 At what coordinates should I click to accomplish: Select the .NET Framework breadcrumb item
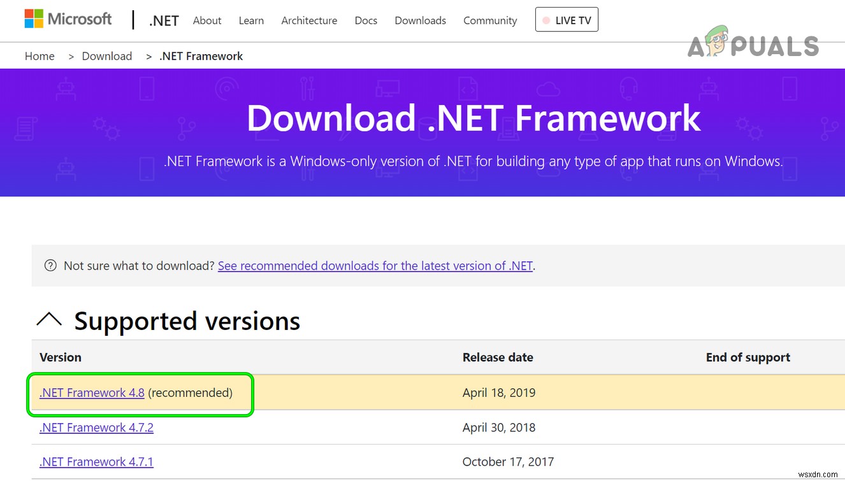coord(201,56)
